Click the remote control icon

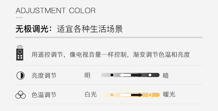coord(20,53)
